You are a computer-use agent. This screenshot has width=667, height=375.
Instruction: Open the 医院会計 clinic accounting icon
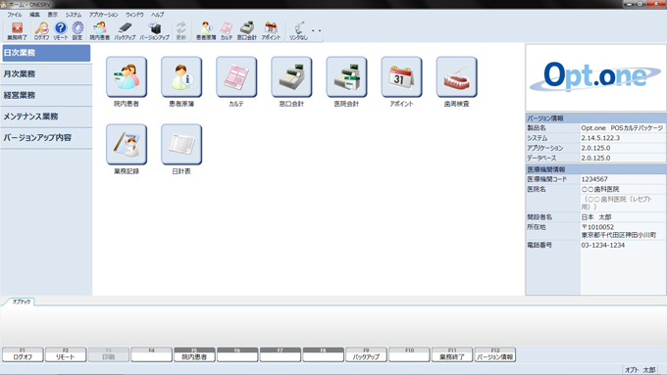346,77
